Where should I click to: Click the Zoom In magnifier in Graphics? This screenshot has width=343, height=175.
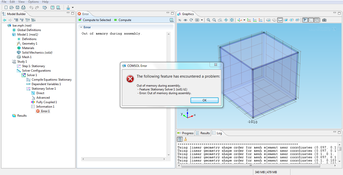[x=209, y=20]
